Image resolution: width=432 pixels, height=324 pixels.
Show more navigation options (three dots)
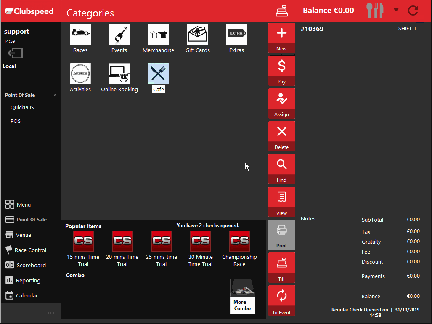tap(51, 313)
